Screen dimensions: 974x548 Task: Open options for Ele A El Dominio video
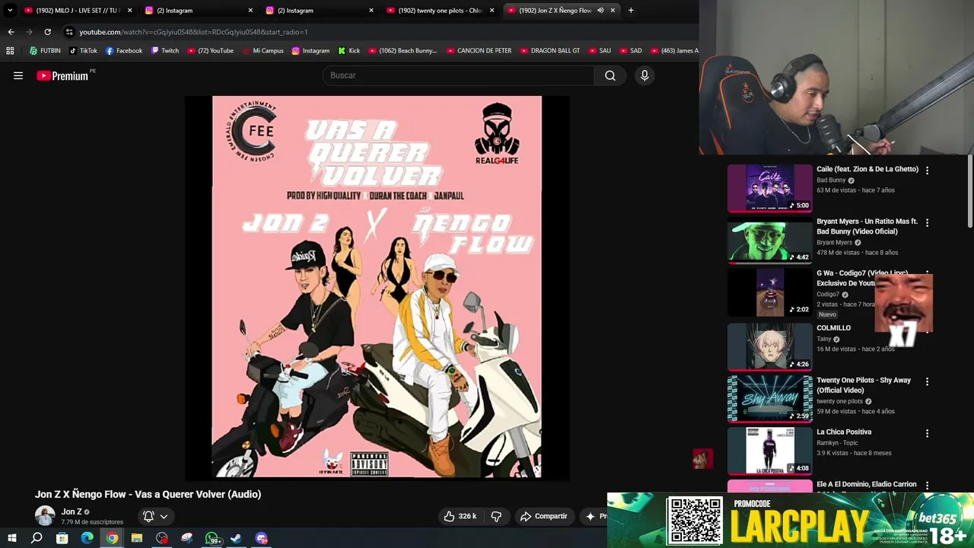click(927, 486)
